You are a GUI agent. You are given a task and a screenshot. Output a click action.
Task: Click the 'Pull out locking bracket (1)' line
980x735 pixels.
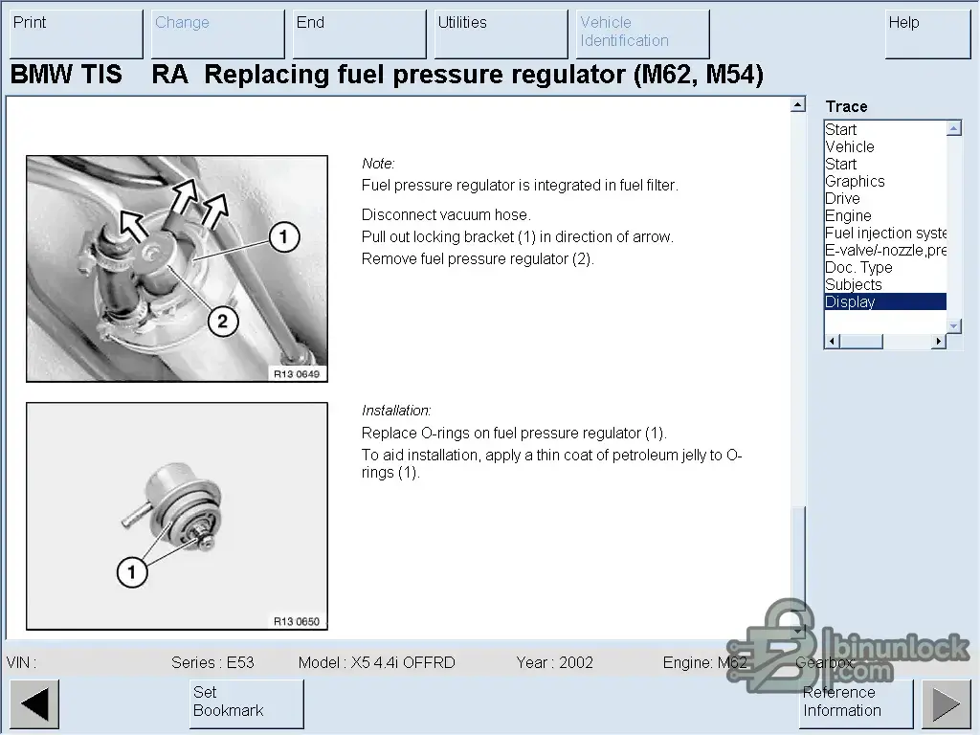coord(518,237)
